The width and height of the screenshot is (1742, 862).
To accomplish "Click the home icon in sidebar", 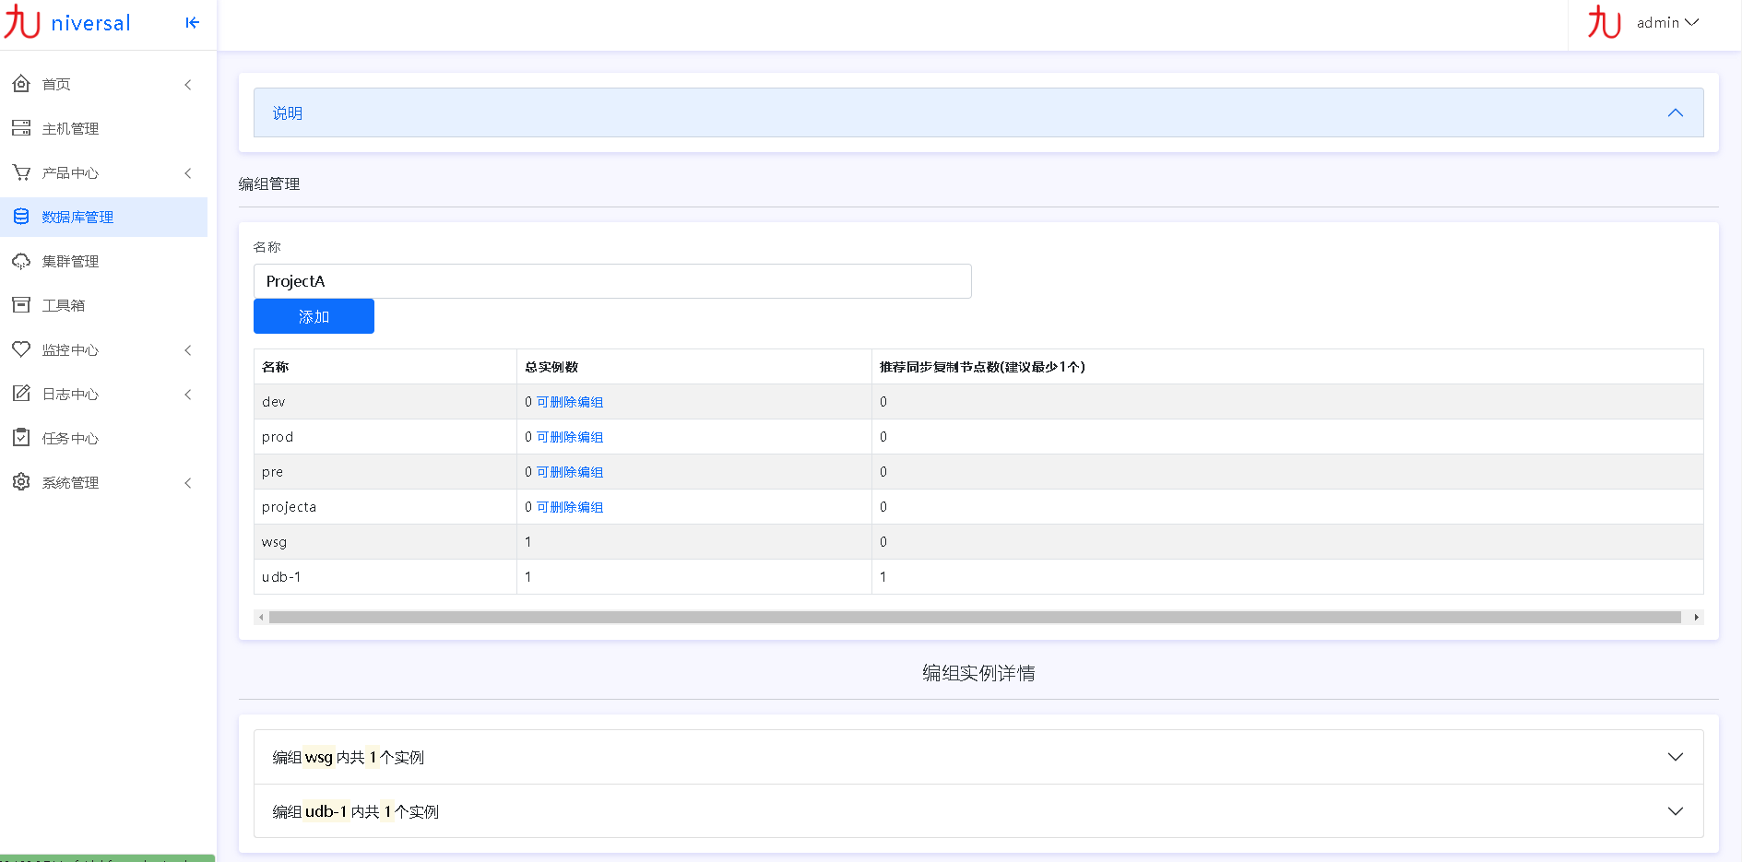I will coord(21,84).
